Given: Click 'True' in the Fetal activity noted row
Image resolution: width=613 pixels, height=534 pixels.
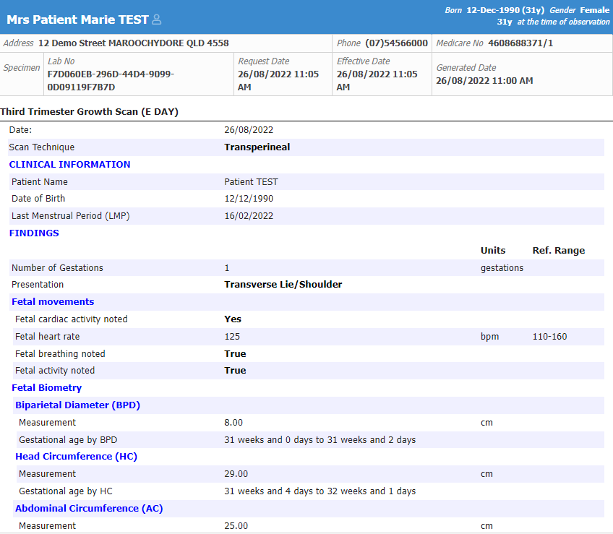Looking at the screenshot, I should (x=235, y=370).
